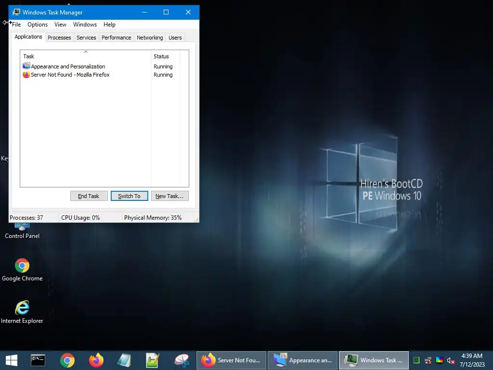Click the Appearance and Personalization row icon
The width and height of the screenshot is (493, 370).
point(26,66)
